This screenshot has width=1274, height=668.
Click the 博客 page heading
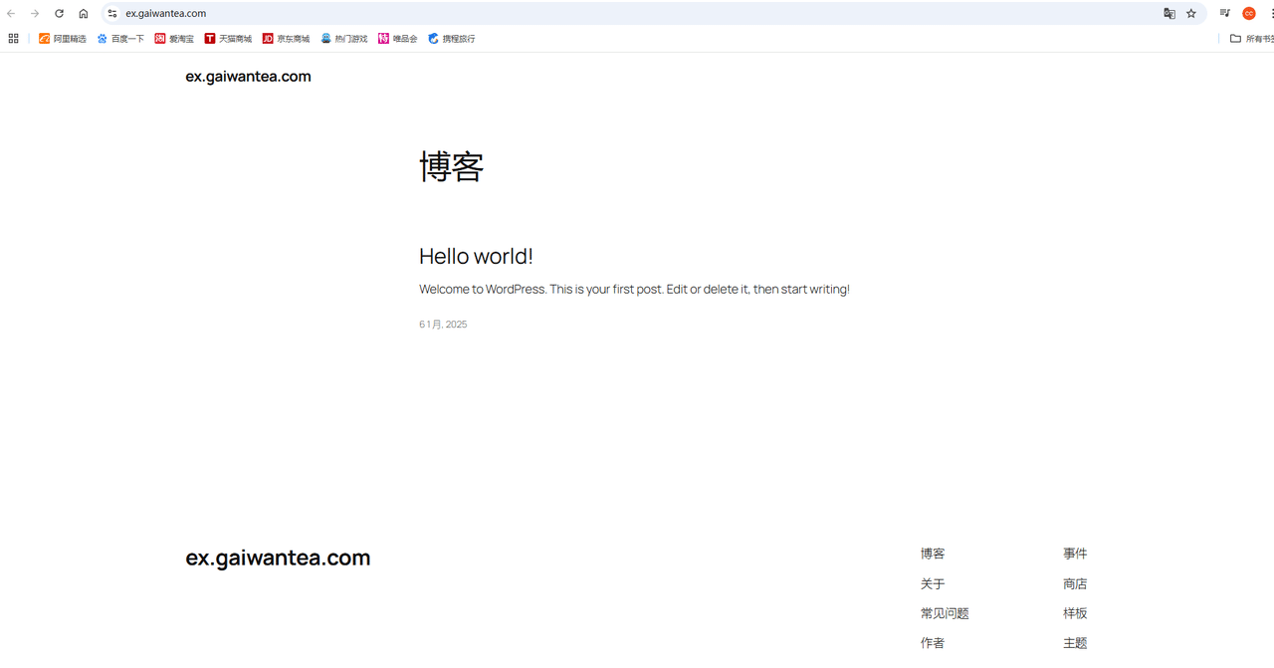pyautogui.click(x=452, y=166)
